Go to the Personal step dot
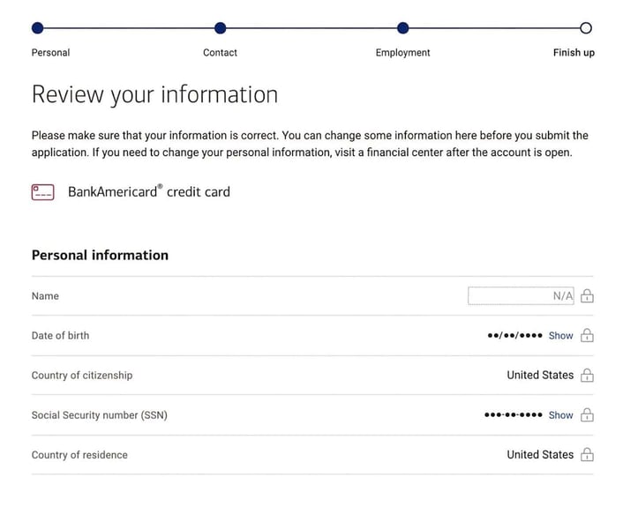 coord(37,28)
